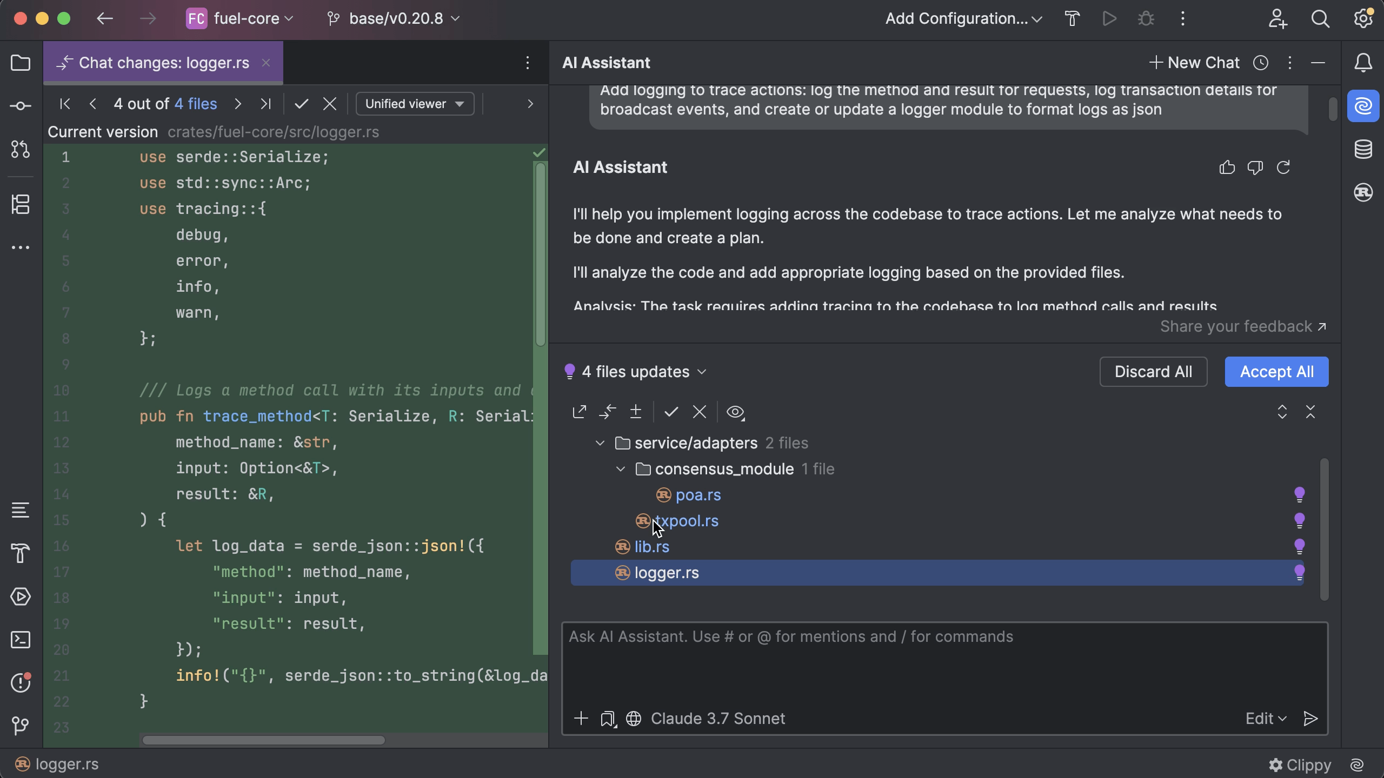The image size is (1384, 778).
Task: Jump to the last changed file
Action: (265, 104)
